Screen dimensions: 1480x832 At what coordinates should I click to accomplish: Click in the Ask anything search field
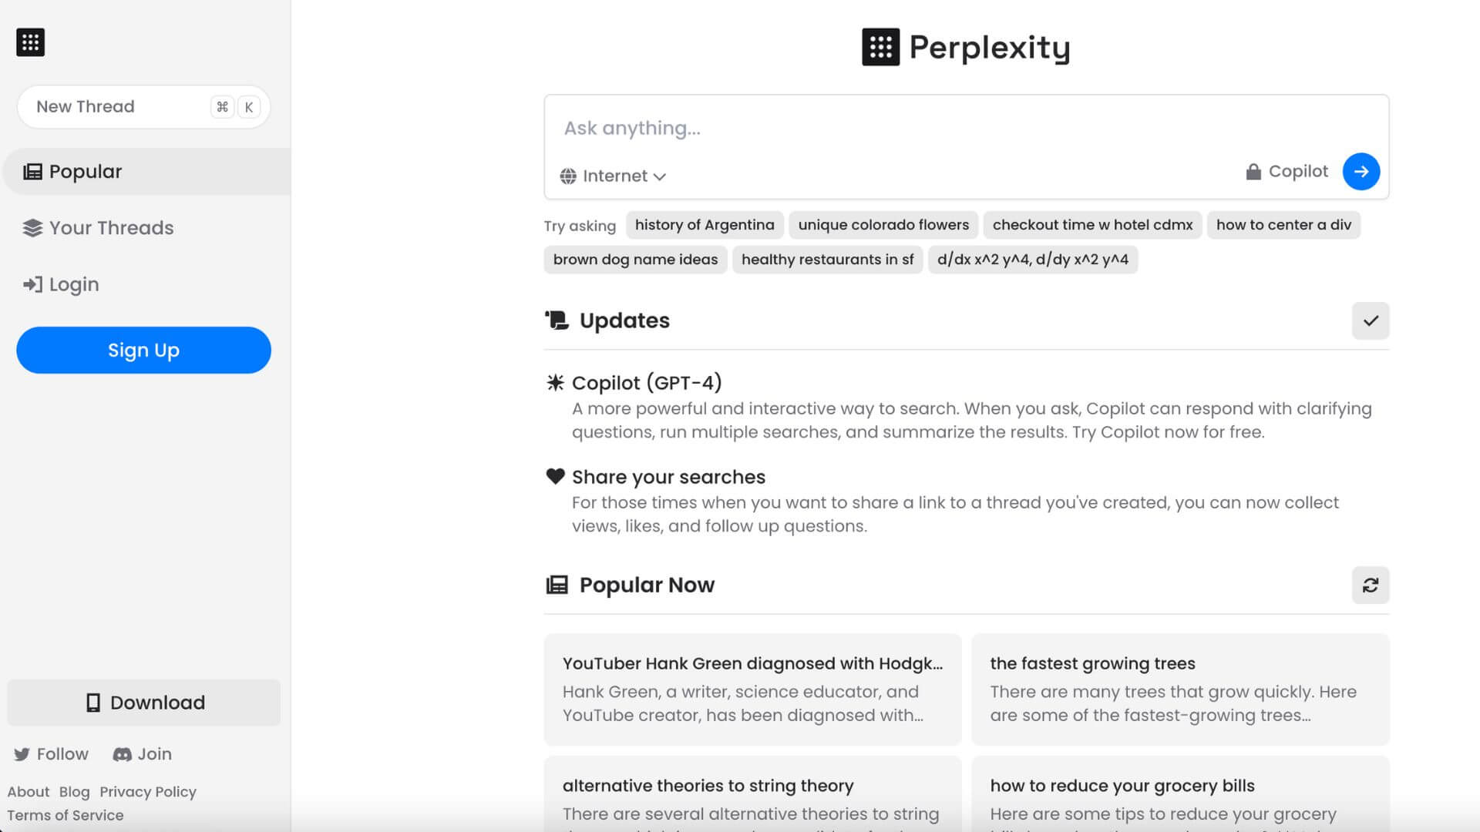[886, 129]
